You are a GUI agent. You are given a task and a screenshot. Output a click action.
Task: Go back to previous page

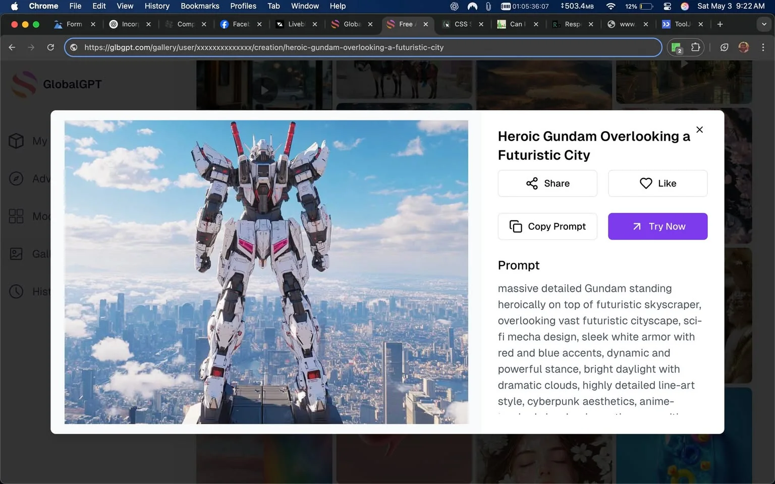[12, 47]
